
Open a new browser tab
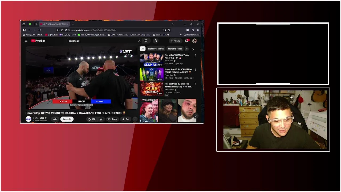pyautogui.click(x=73, y=24)
